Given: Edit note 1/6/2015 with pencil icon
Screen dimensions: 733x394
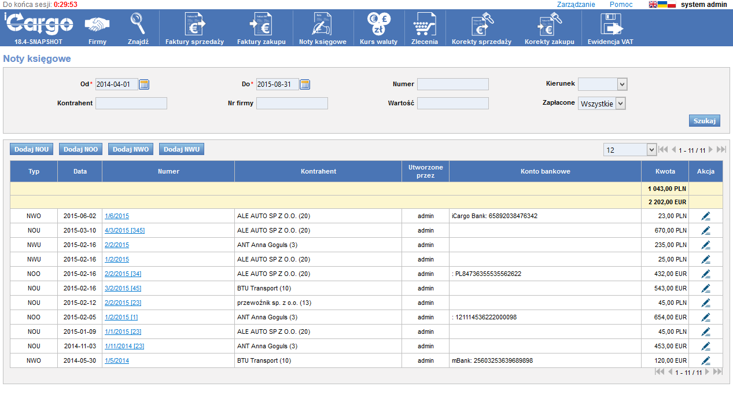Looking at the screenshot, I should [705, 216].
